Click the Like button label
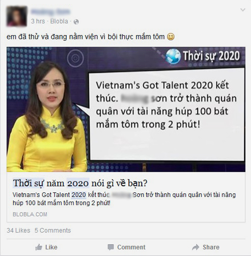The height and width of the screenshot is (256, 251). point(51,247)
